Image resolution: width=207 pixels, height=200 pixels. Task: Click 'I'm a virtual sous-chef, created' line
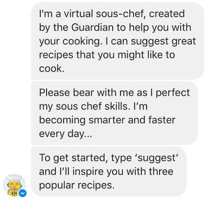coord(112,14)
